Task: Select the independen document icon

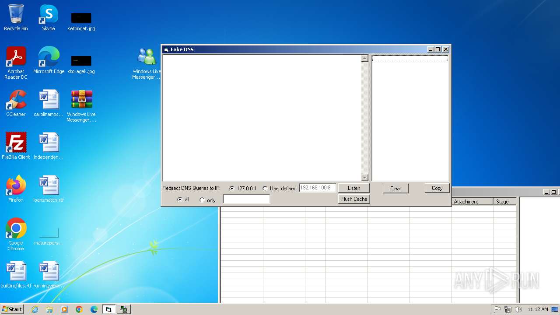Action: coord(49,146)
